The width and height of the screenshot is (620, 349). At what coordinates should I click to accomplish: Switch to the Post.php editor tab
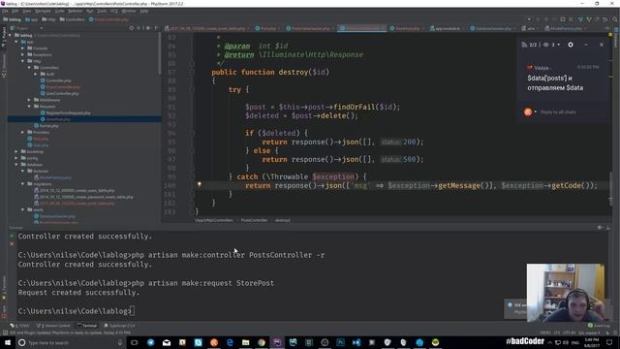pos(267,28)
